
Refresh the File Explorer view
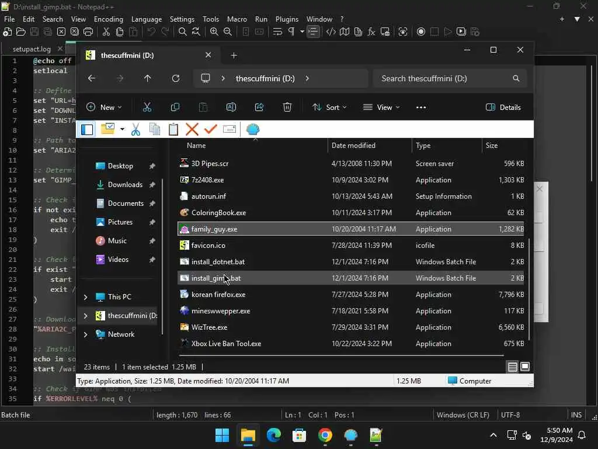175,78
